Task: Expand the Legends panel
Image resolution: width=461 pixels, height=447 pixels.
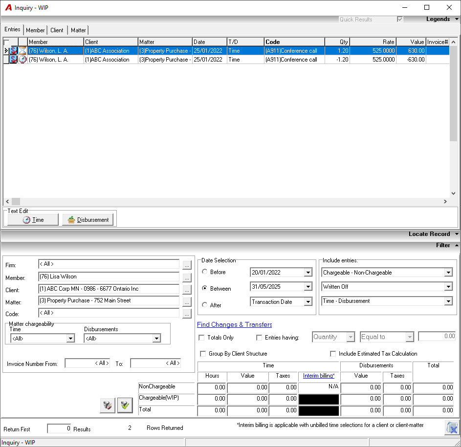Action: point(457,19)
